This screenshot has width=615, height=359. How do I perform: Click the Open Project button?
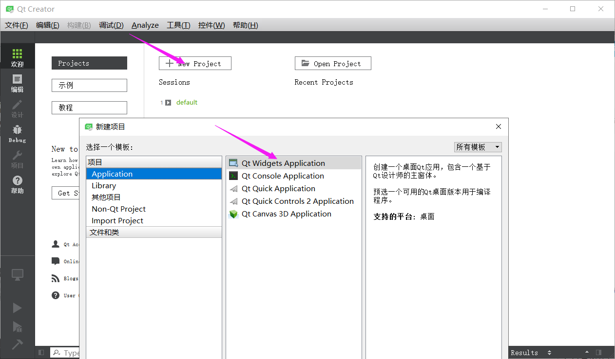[333, 63]
